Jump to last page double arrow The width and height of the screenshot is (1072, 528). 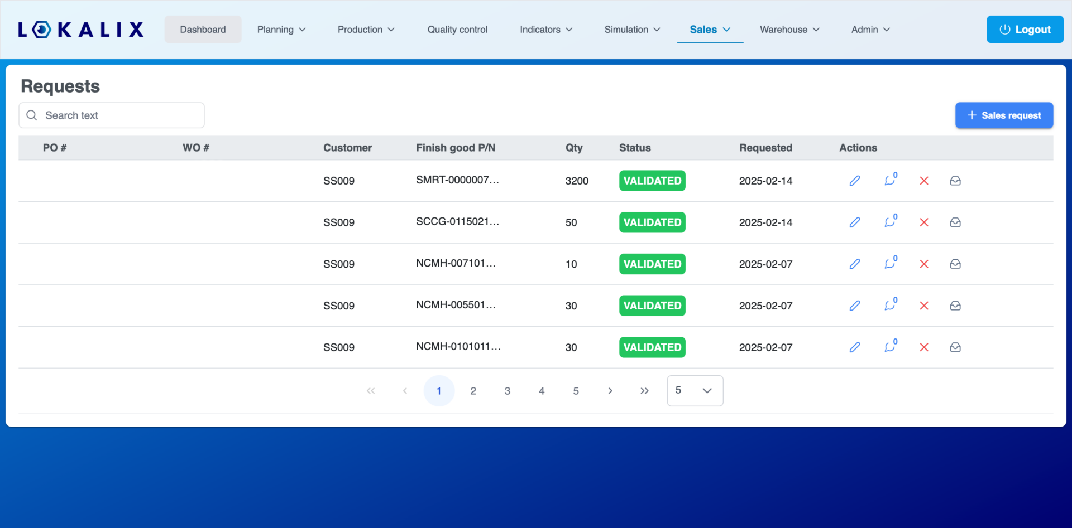click(644, 391)
